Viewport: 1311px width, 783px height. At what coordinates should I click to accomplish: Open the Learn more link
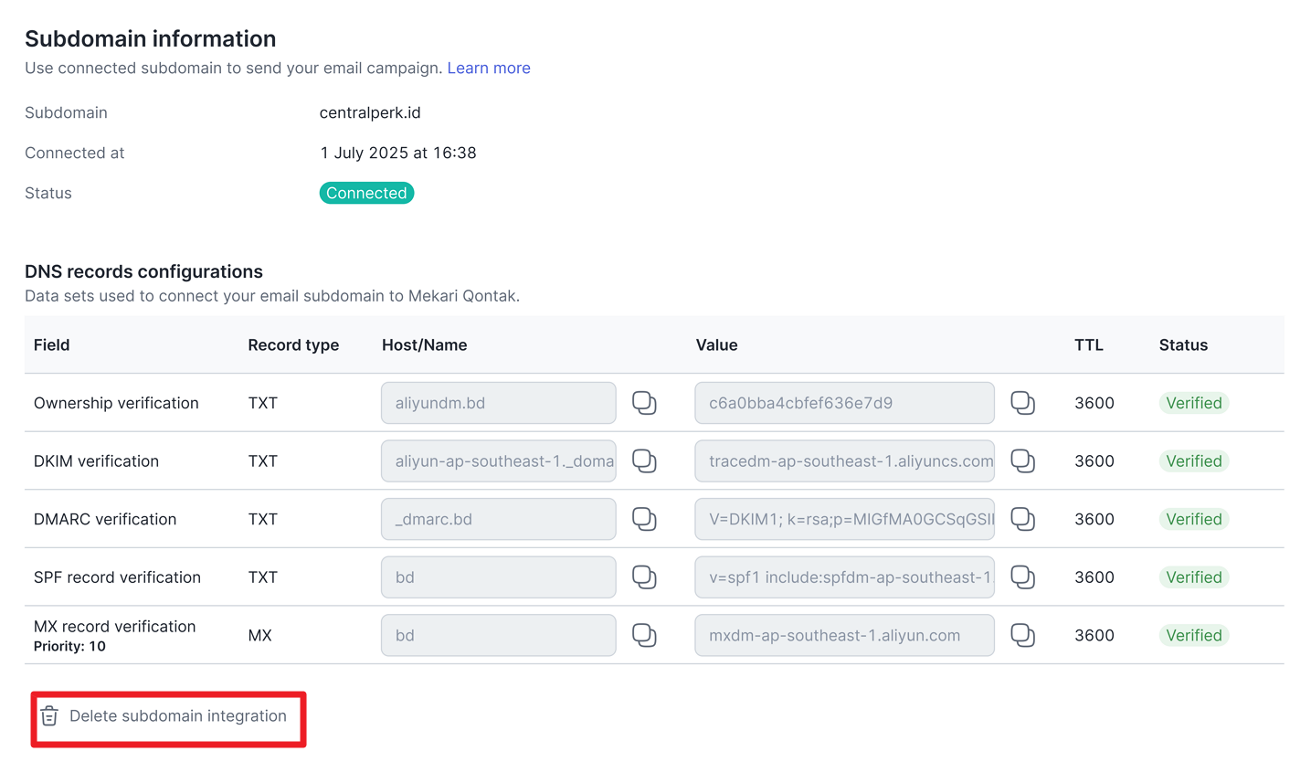click(488, 68)
